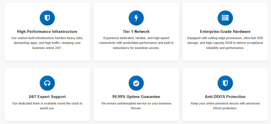Click the shield icon above High-Performance Infrastructure

47,18
